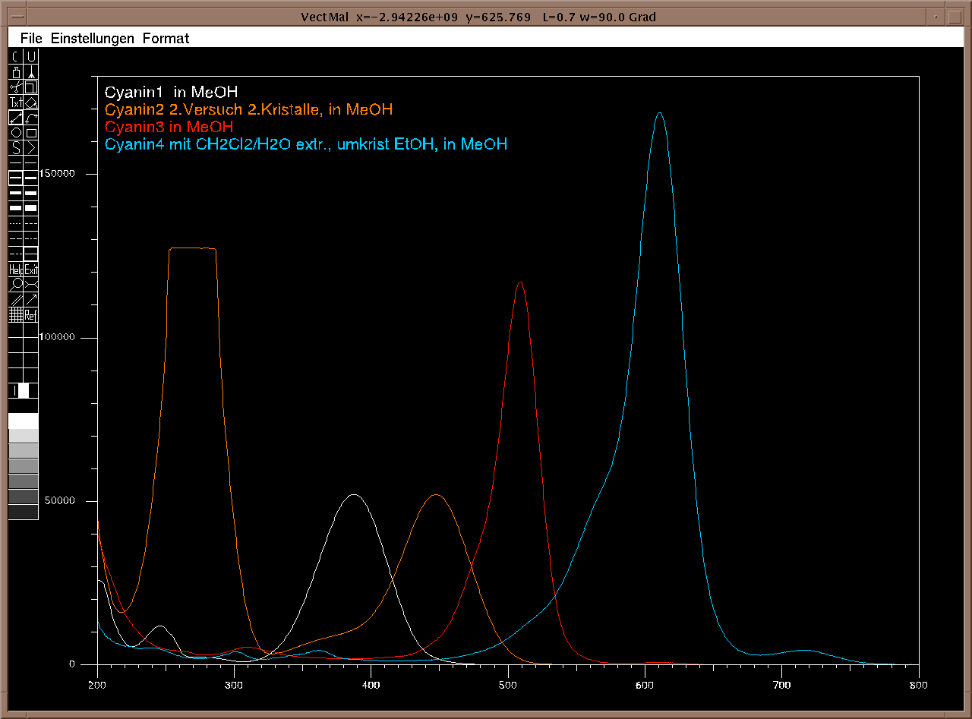Select the S curve tool

click(15, 148)
